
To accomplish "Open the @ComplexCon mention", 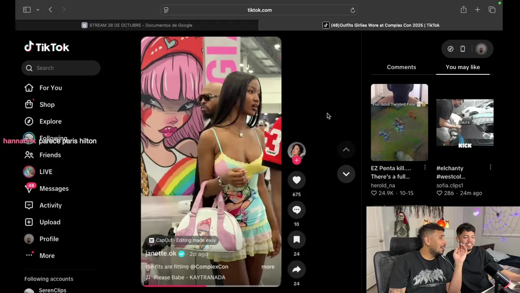I will pos(209,267).
